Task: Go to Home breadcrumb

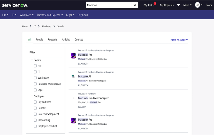Action: (25, 26)
